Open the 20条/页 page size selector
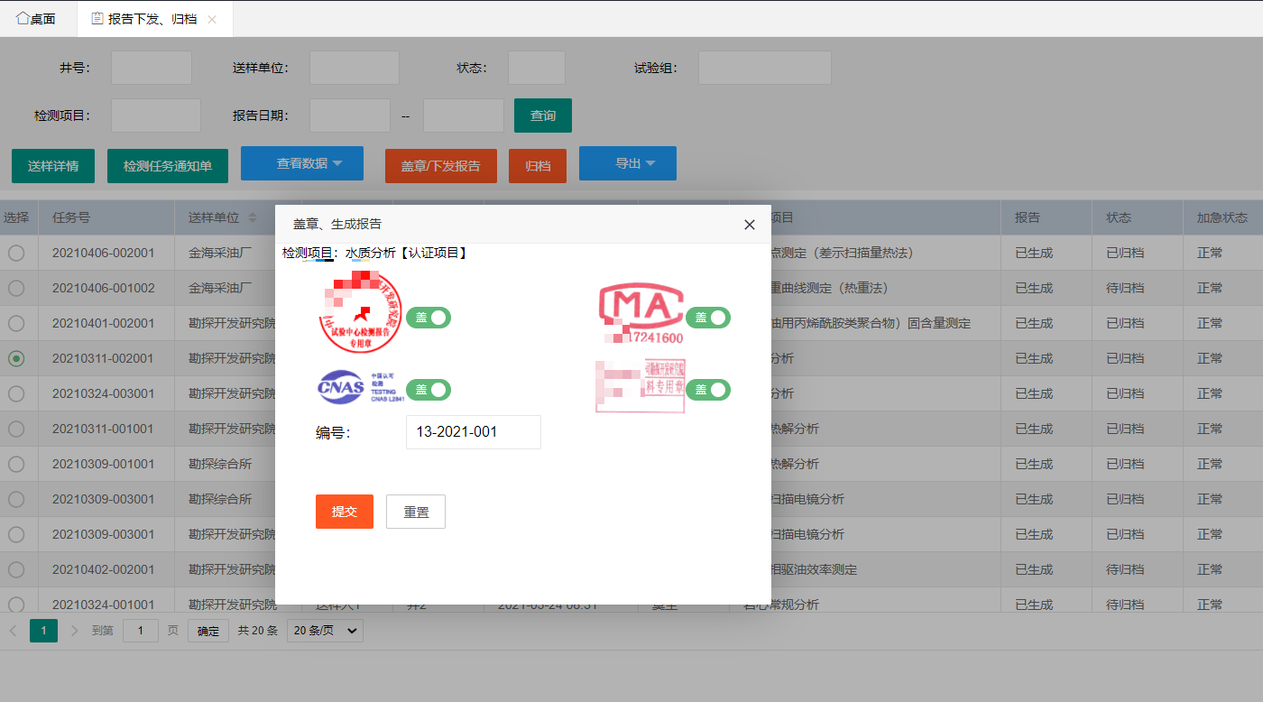Screen dimensions: 1263x702 [x=324, y=630]
